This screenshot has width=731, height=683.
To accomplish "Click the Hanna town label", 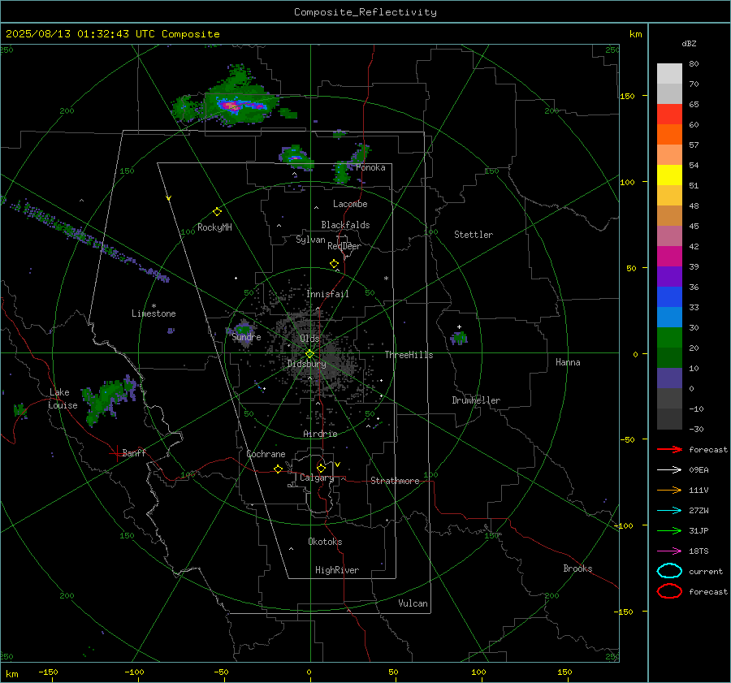I will (568, 362).
